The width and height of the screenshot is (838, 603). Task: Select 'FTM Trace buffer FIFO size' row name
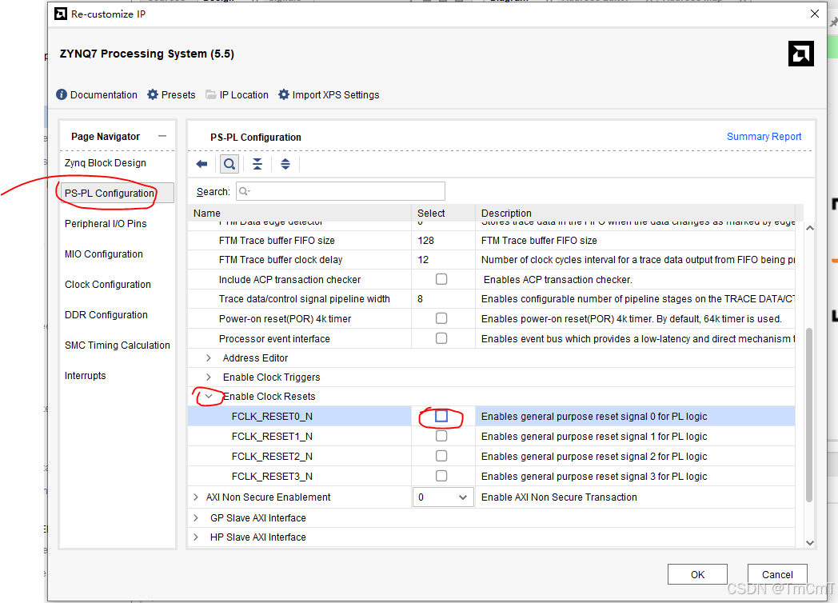pos(277,241)
